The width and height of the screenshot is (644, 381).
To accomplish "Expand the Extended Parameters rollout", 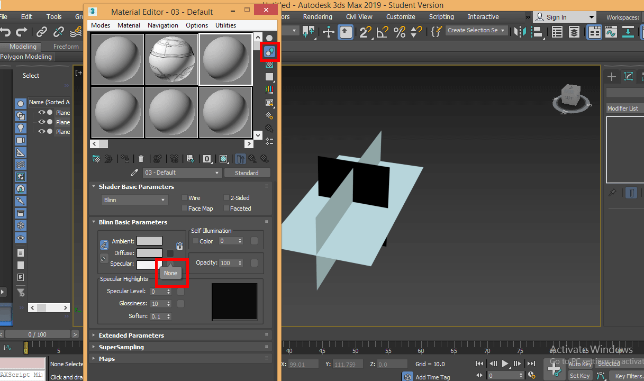I will point(131,335).
